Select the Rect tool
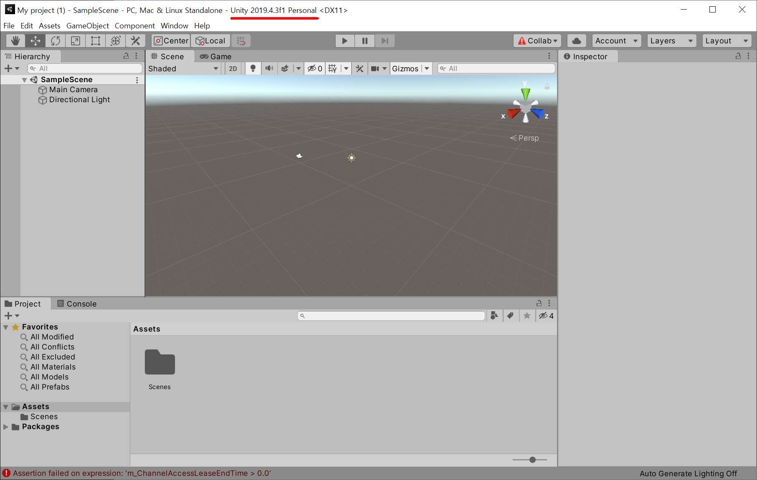This screenshot has width=757, height=480. (96, 41)
